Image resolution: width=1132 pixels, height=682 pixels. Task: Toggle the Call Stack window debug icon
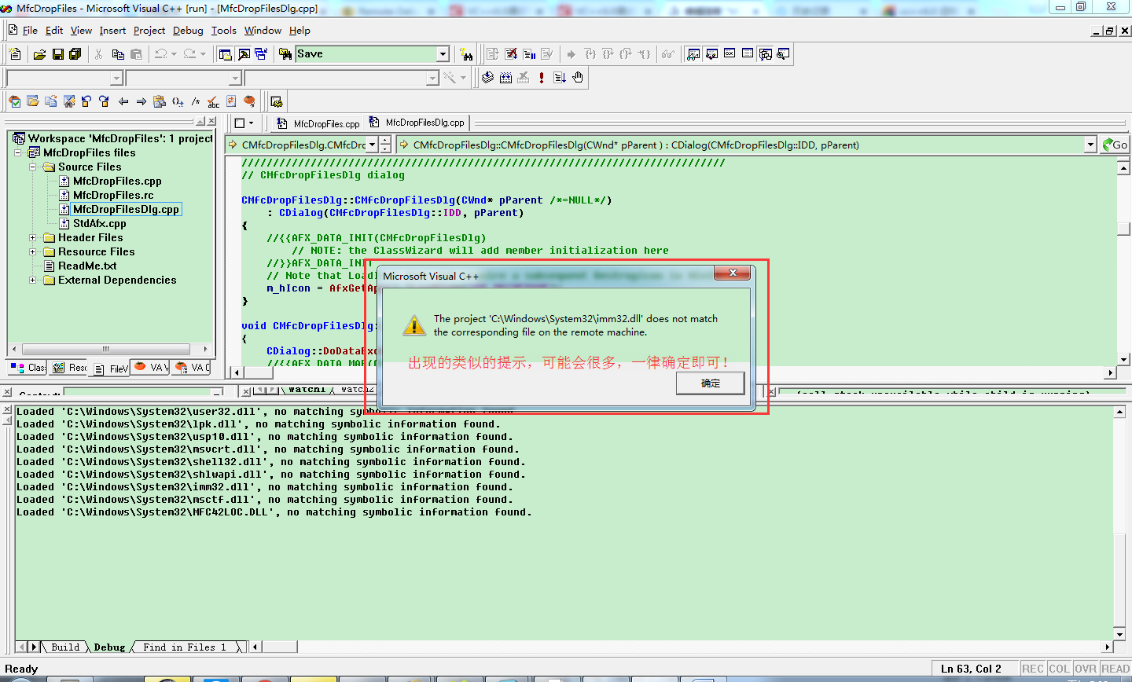[766, 54]
